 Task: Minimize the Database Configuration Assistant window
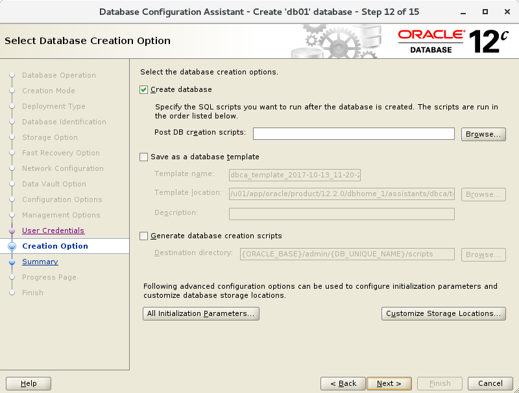[x=463, y=12]
